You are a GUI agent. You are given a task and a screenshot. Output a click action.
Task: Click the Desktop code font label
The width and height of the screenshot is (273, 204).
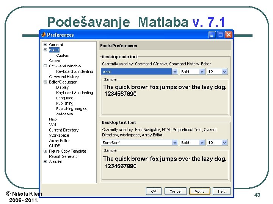(119, 57)
